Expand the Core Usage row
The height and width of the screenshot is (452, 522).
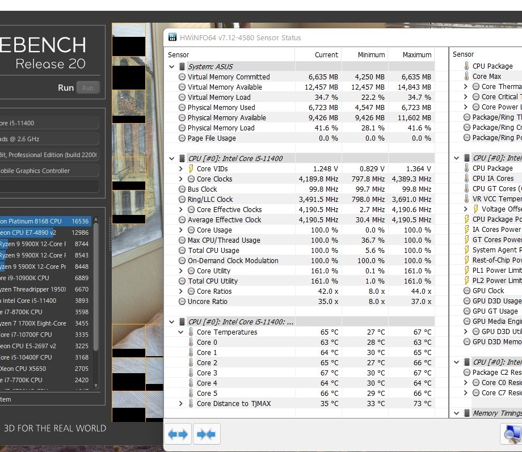pos(181,230)
